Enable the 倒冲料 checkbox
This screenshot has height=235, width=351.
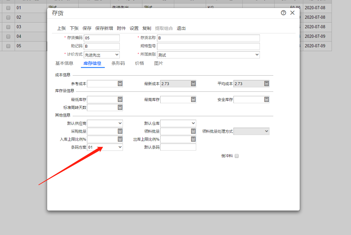[x=237, y=156]
